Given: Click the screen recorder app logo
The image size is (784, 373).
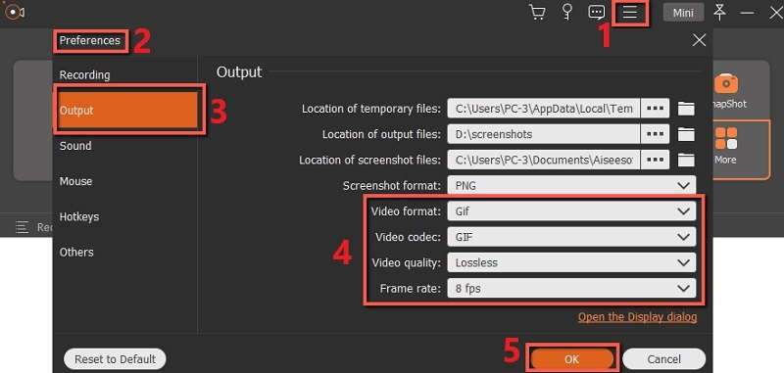Looking at the screenshot, I should (15, 12).
